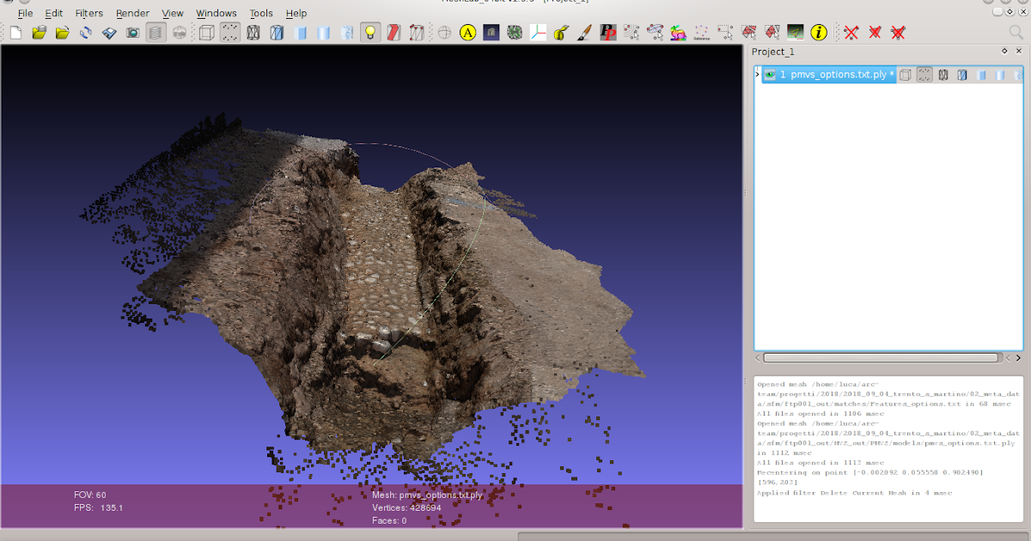Expand the pmvs_options.txt.ply layer tree arrow
This screenshot has width=1031, height=541.
757,75
